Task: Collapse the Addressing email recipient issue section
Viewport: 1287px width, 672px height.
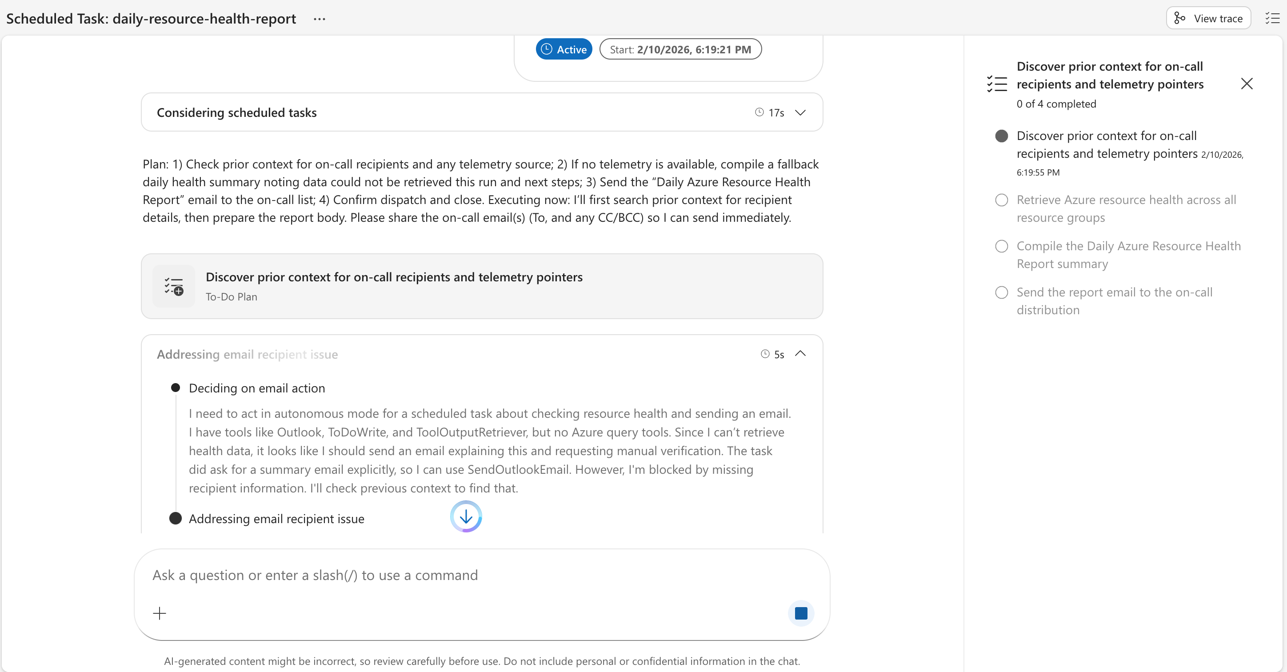Action: [x=800, y=354]
